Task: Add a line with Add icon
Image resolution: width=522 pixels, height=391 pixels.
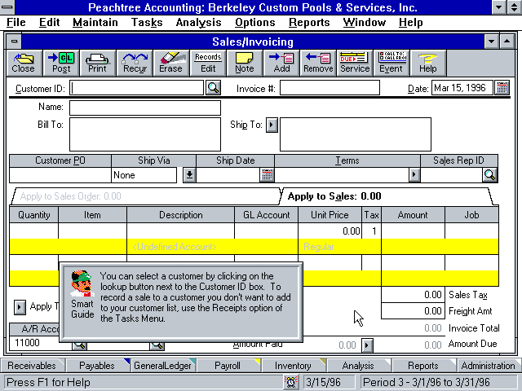Action: [281, 63]
